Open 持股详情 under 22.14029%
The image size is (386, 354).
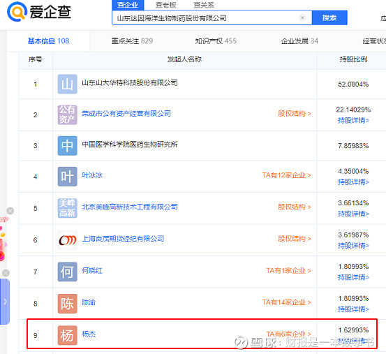coord(353,120)
